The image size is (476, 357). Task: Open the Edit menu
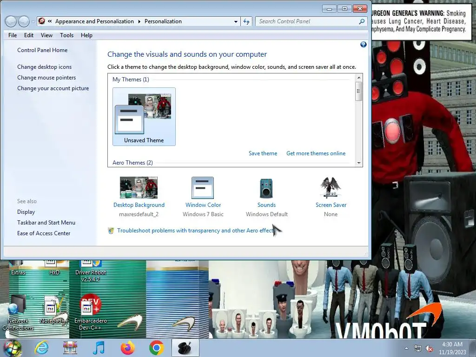(29, 35)
